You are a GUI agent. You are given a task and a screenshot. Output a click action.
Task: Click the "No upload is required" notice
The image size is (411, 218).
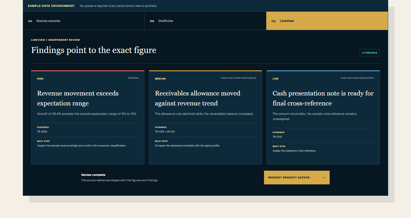point(118,6)
